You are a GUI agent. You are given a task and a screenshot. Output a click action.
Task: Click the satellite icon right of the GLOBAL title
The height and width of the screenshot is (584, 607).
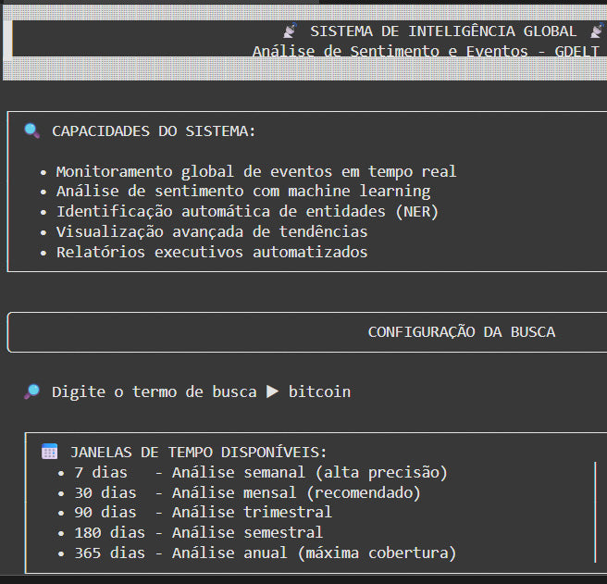pyautogui.click(x=598, y=31)
